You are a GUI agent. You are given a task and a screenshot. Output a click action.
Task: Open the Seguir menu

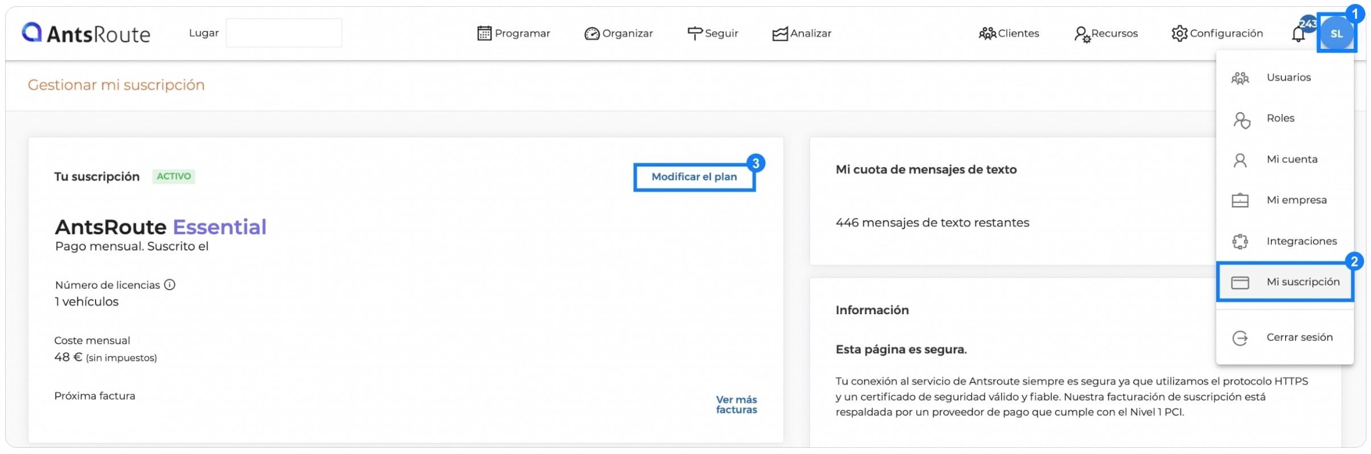click(x=713, y=34)
